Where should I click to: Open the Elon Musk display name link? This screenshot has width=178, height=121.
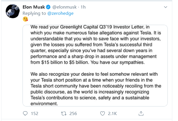click(x=34, y=7)
